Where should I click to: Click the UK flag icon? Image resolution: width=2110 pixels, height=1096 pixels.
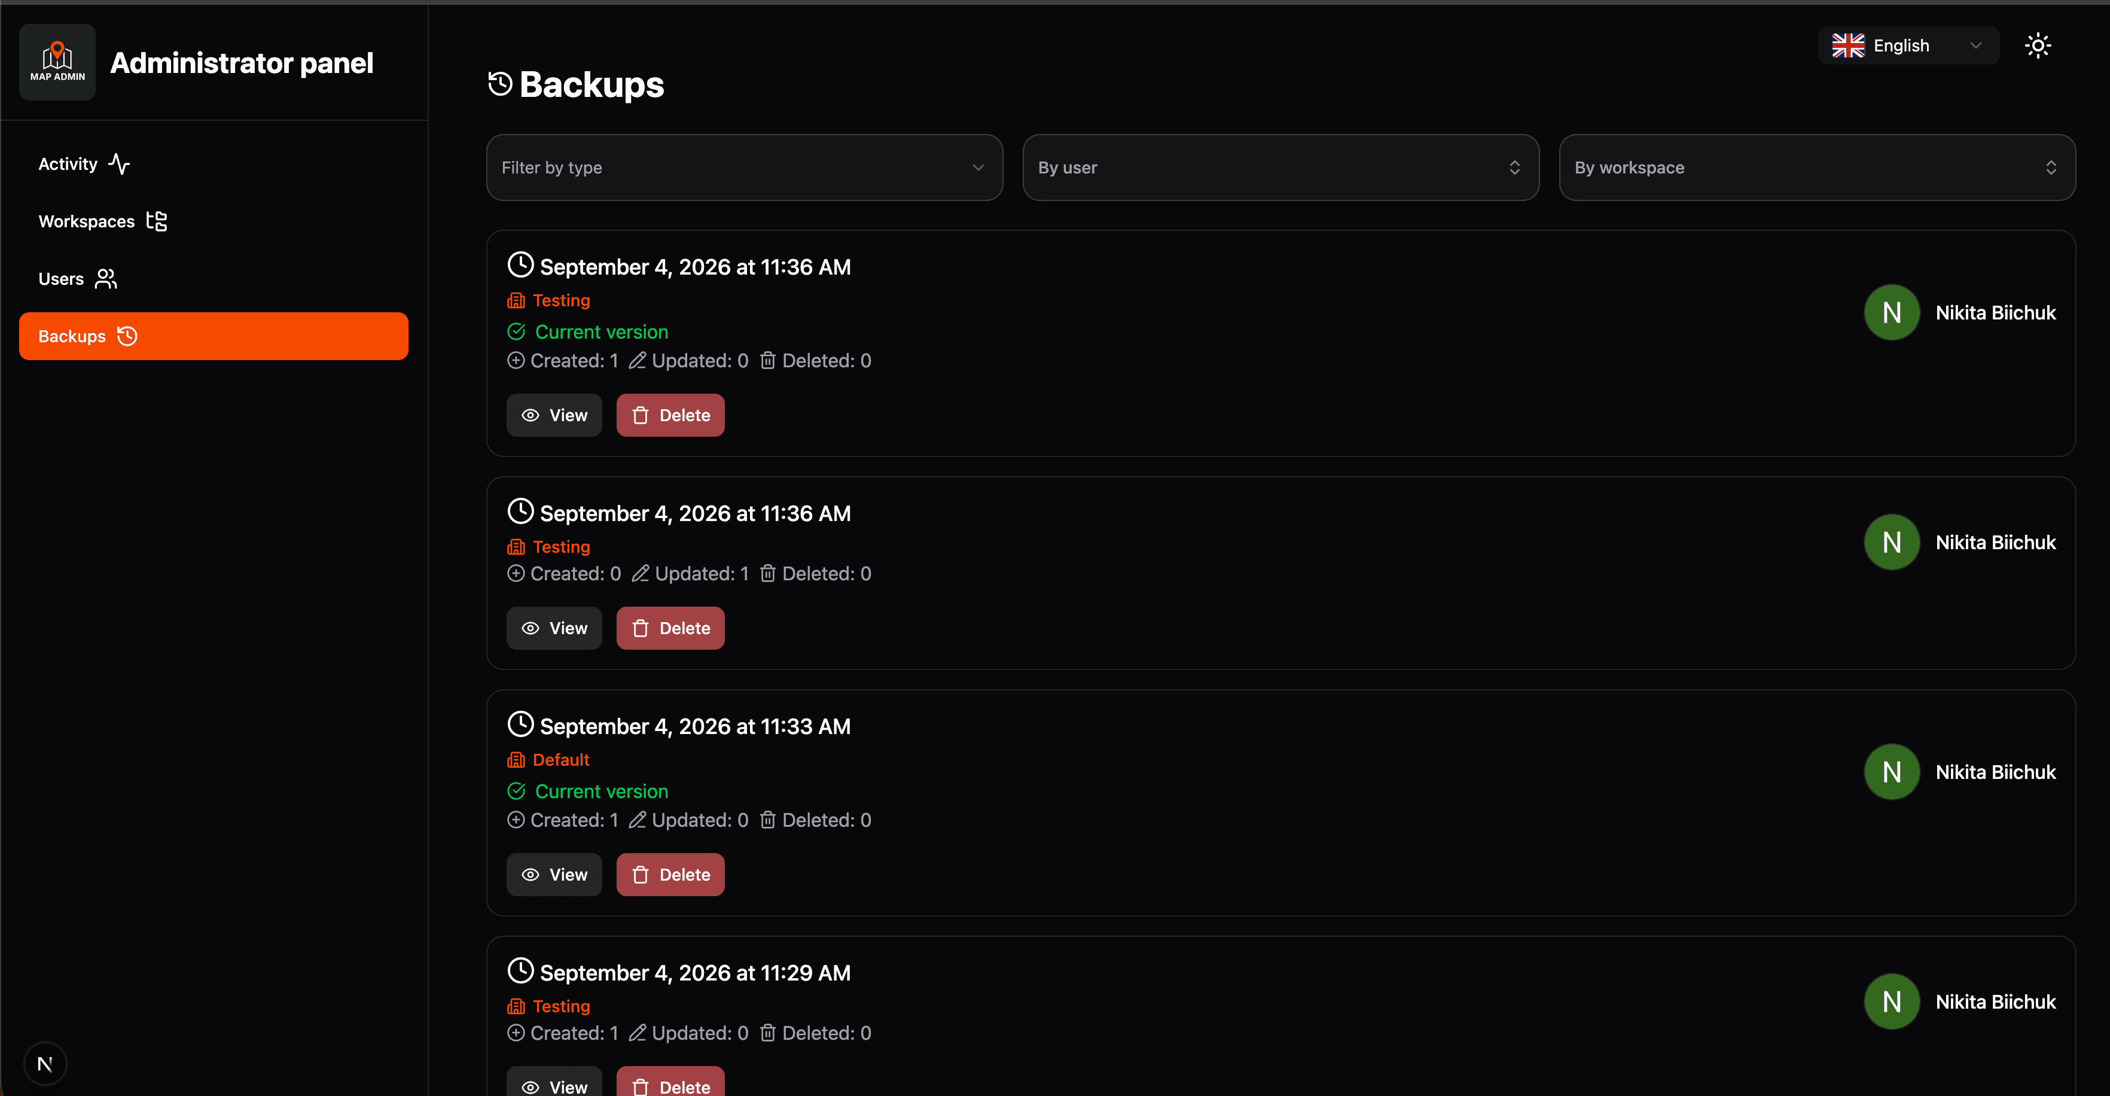[x=1848, y=45]
